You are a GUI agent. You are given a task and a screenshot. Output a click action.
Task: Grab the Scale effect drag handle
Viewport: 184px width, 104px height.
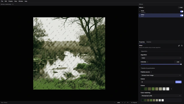140,12
